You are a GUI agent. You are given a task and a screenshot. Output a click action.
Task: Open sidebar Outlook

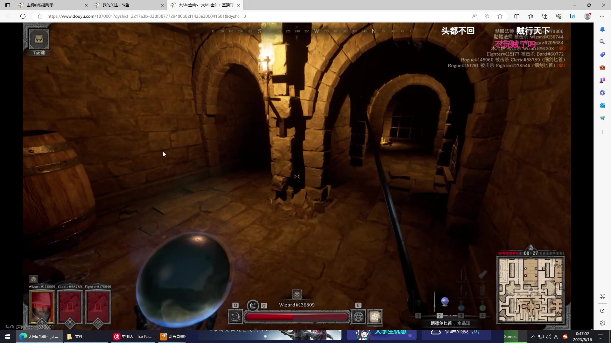pyautogui.click(x=602, y=105)
